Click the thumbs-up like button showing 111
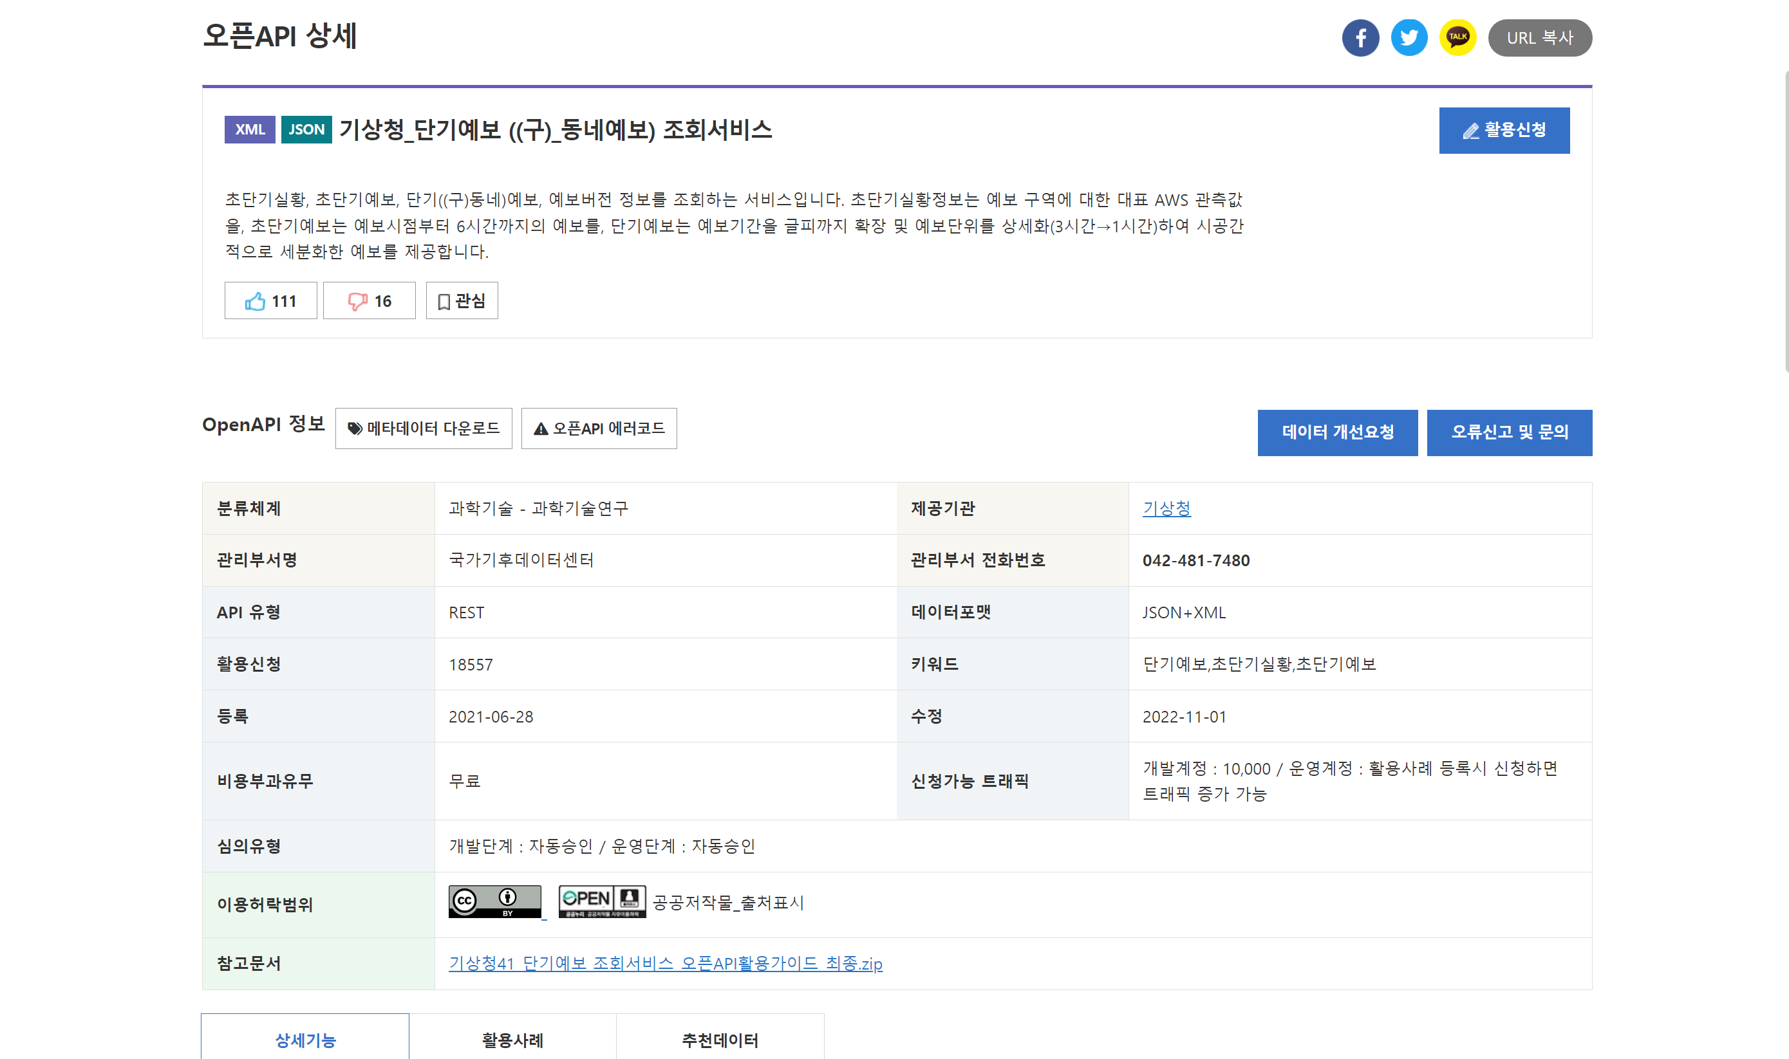This screenshot has height=1059, width=1789. (x=270, y=301)
